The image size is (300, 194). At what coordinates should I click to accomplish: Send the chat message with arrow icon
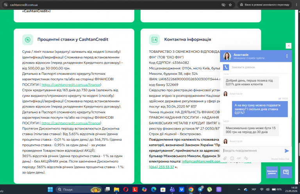287,151
